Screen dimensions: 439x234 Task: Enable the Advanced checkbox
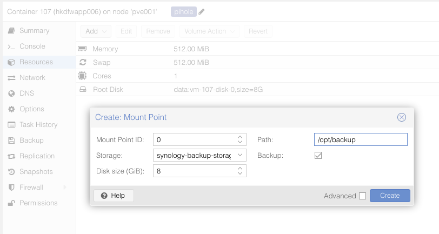pos(363,196)
